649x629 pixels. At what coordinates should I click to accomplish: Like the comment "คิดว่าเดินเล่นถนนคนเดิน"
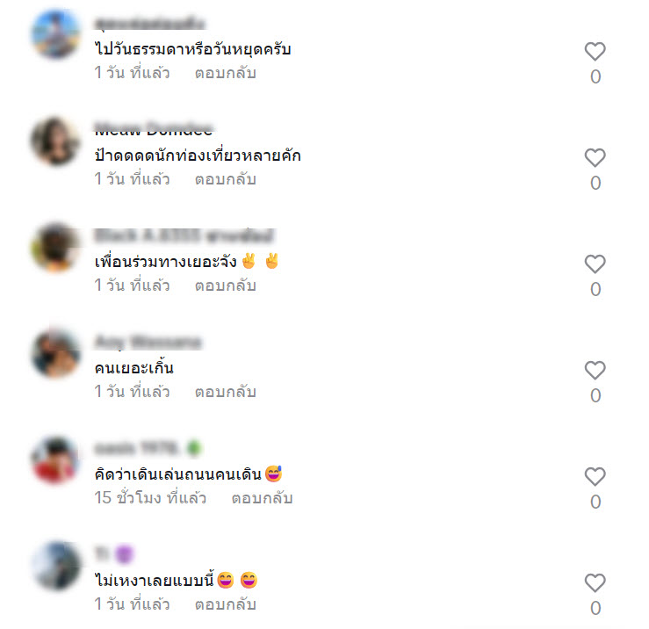coord(595,477)
